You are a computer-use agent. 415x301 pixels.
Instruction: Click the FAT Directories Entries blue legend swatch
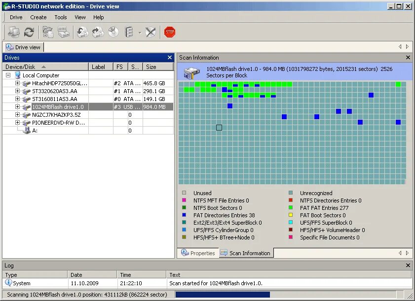click(x=184, y=215)
